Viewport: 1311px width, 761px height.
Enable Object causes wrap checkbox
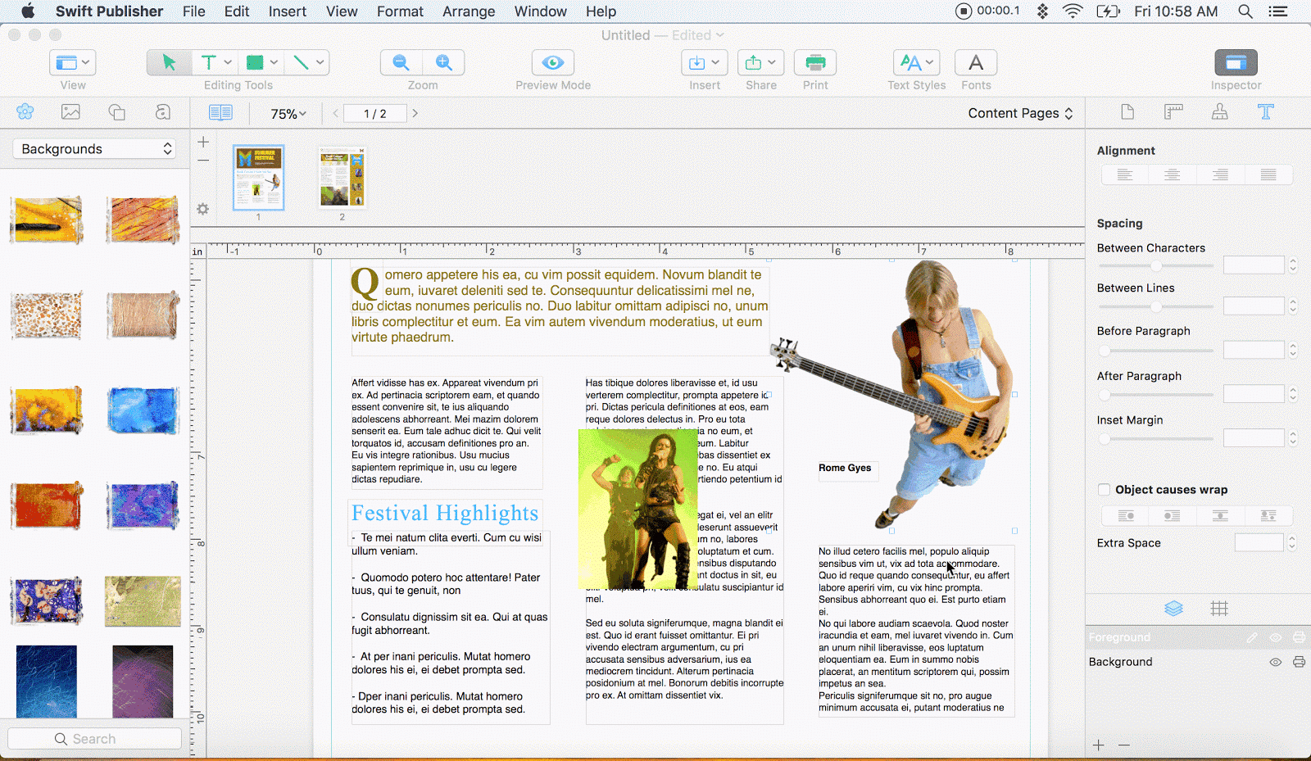coord(1104,489)
